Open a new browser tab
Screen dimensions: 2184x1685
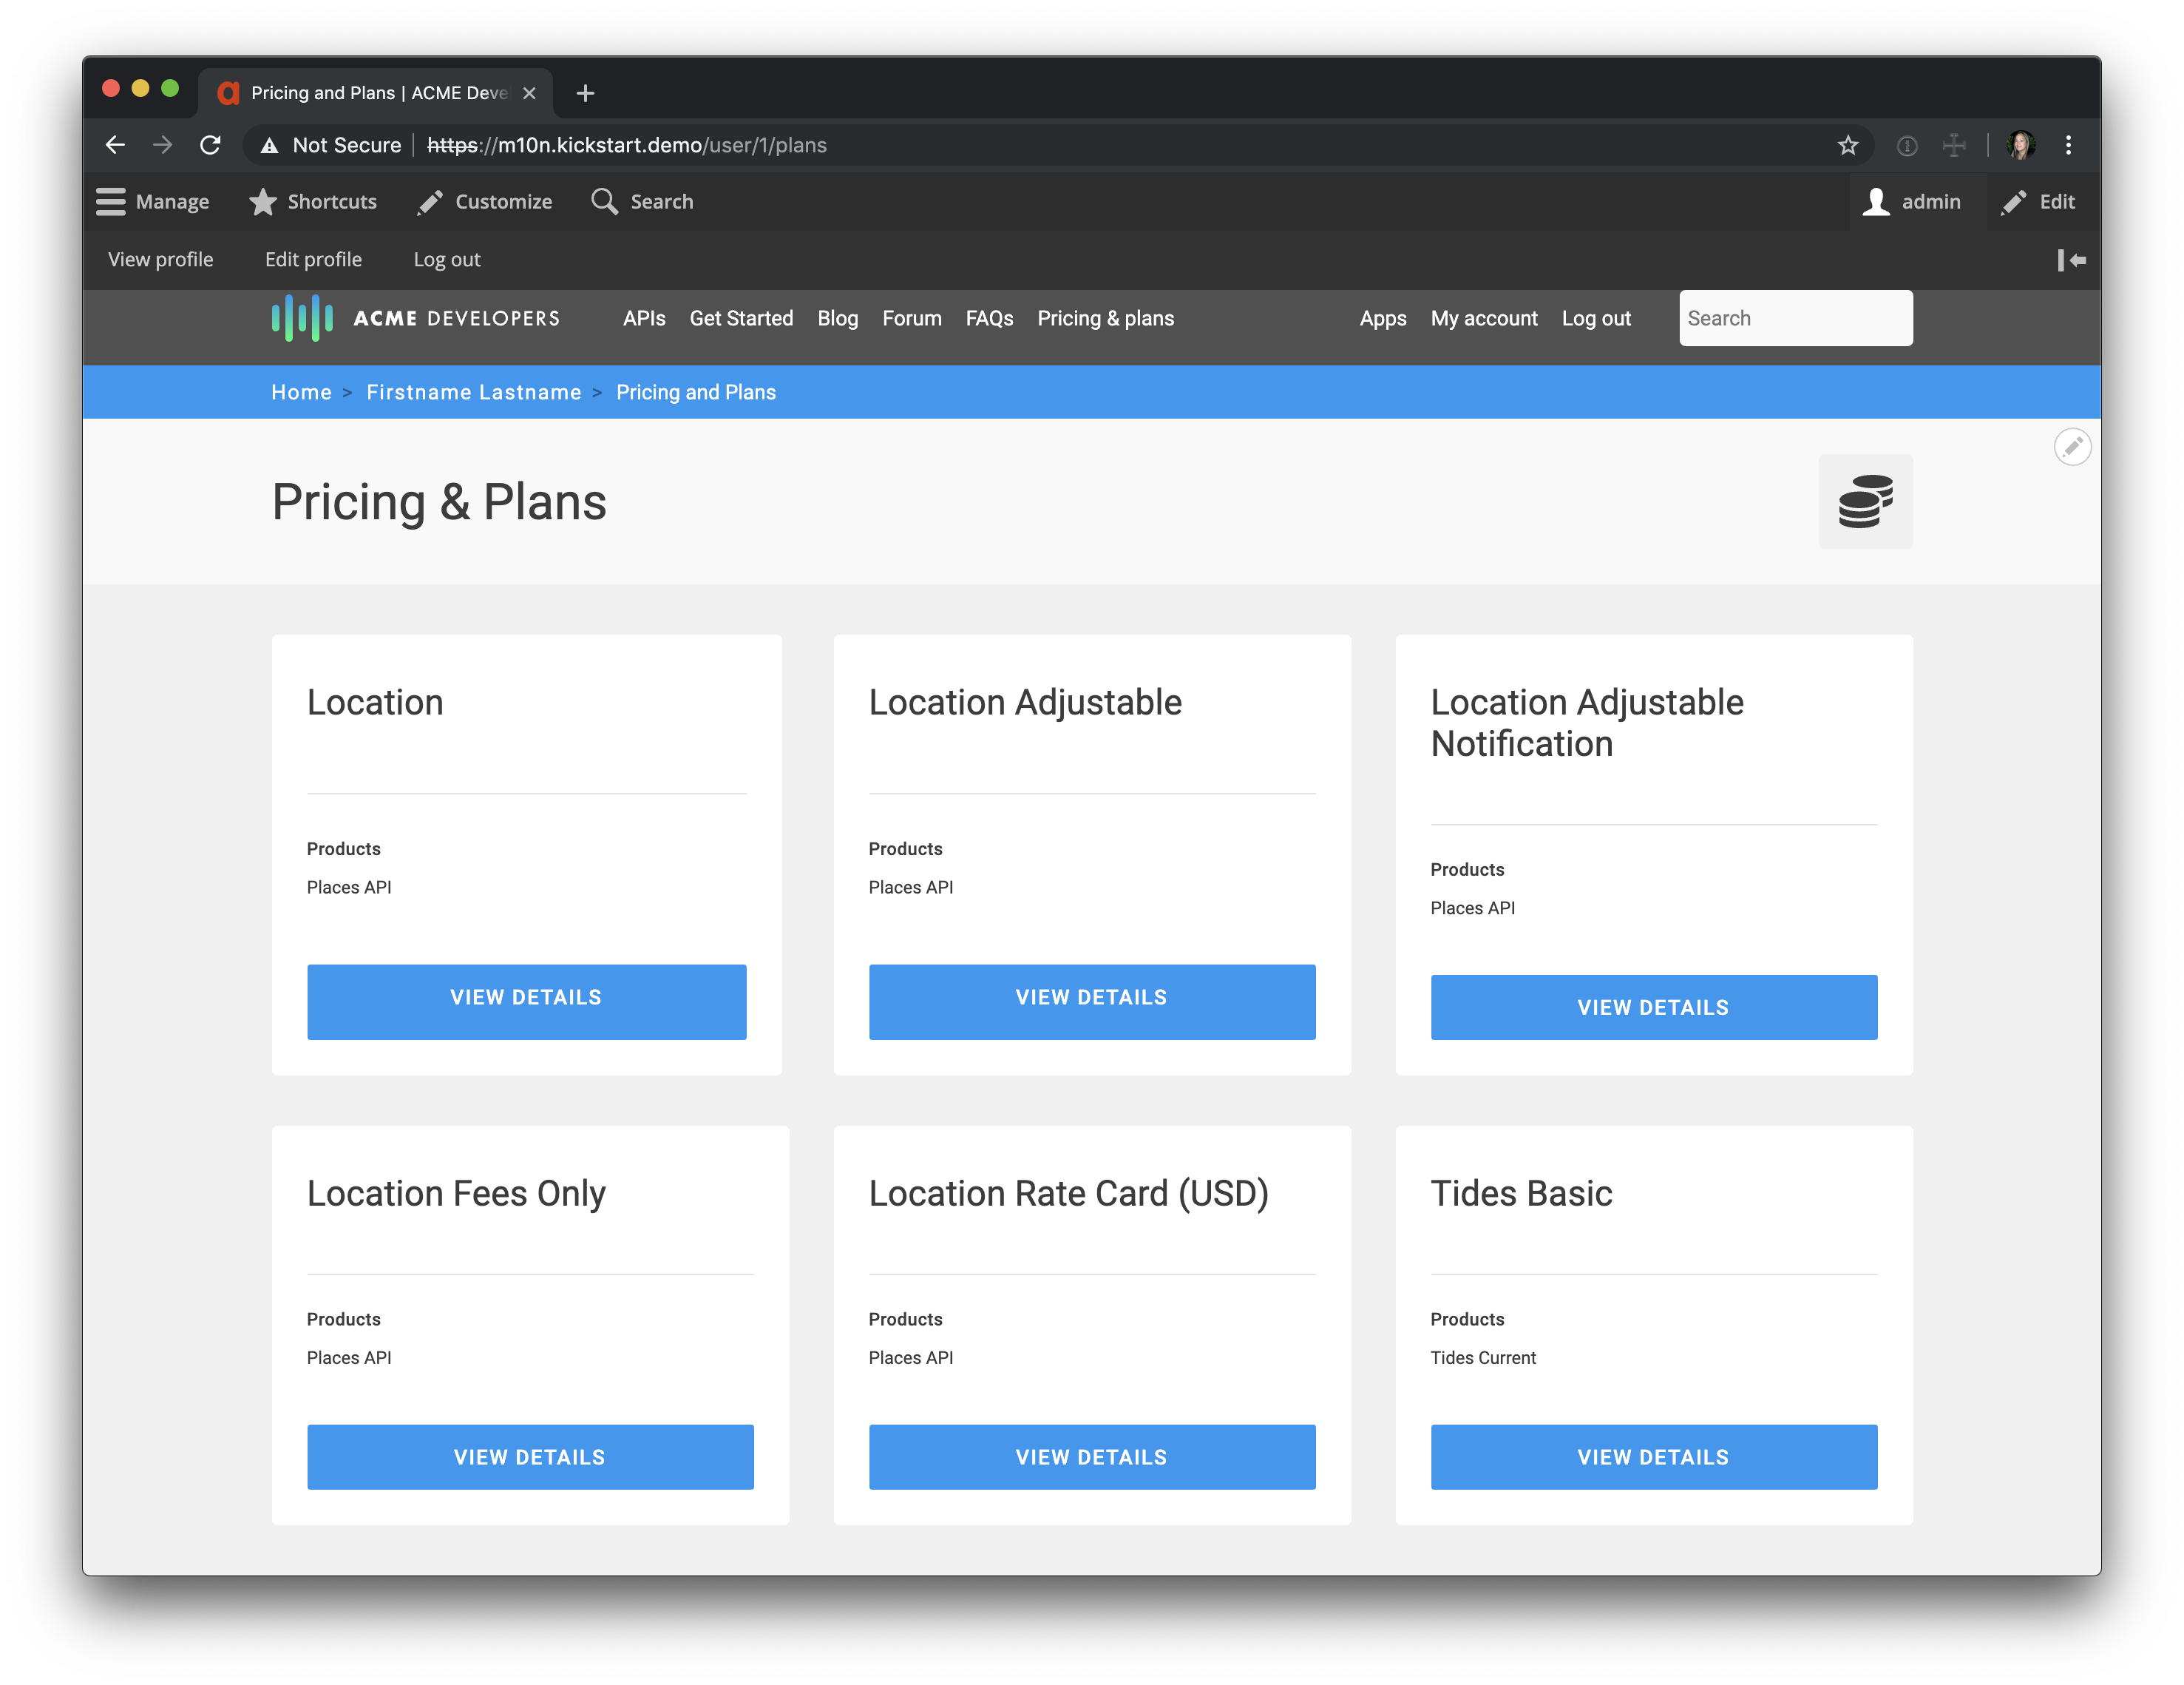tap(586, 93)
